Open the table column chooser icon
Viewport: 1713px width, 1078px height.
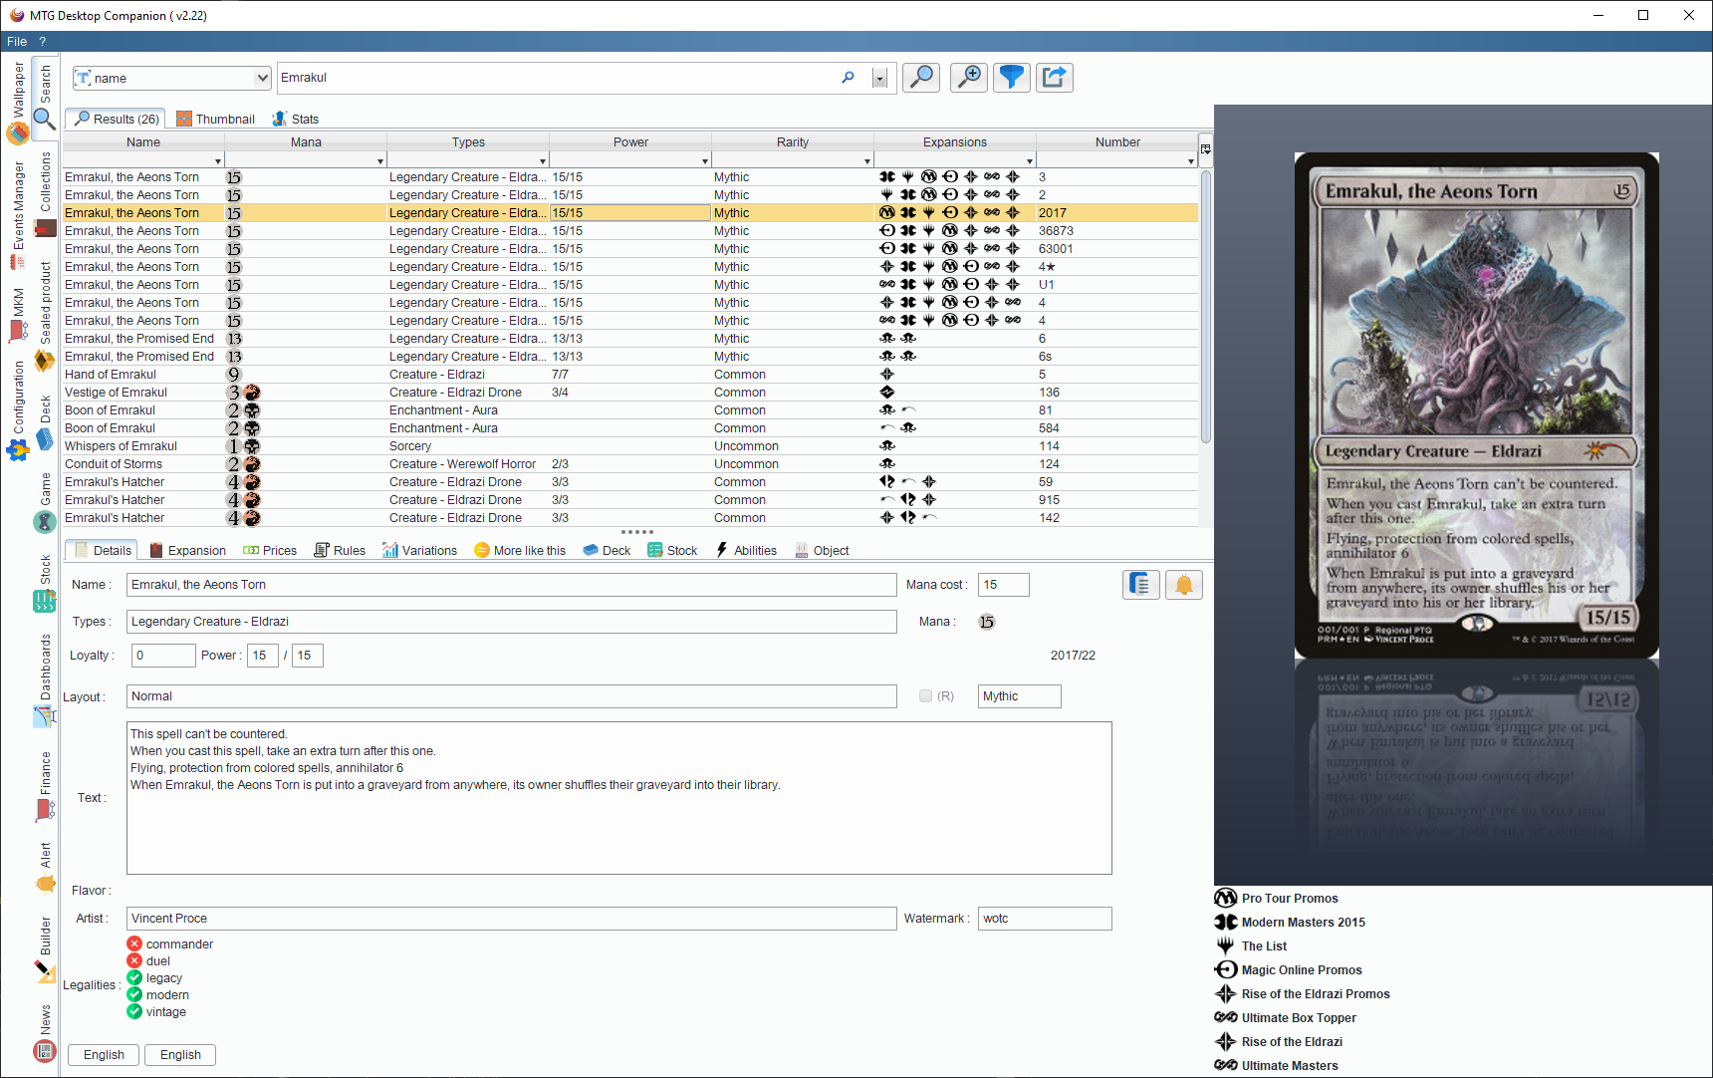1206,149
